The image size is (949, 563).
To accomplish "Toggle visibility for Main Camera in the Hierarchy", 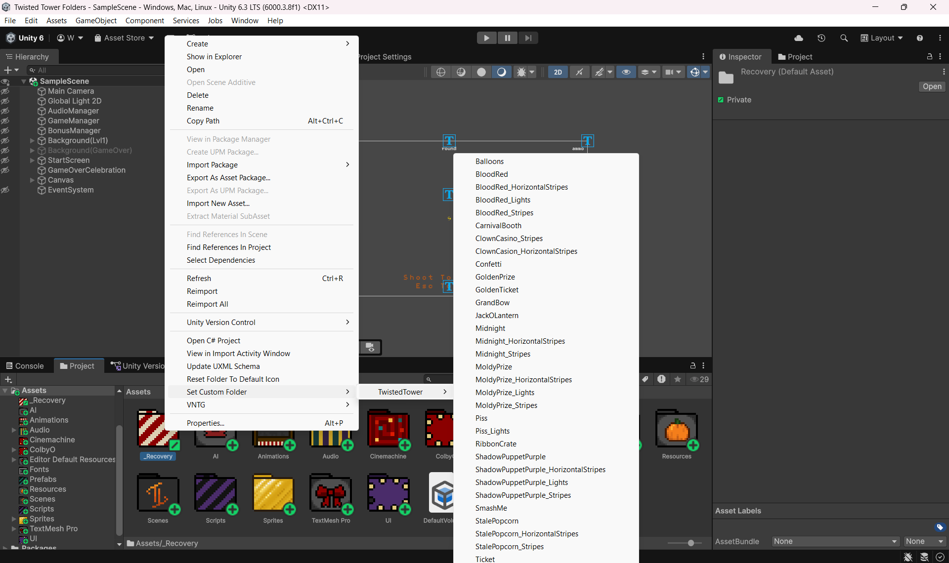I will (5, 91).
